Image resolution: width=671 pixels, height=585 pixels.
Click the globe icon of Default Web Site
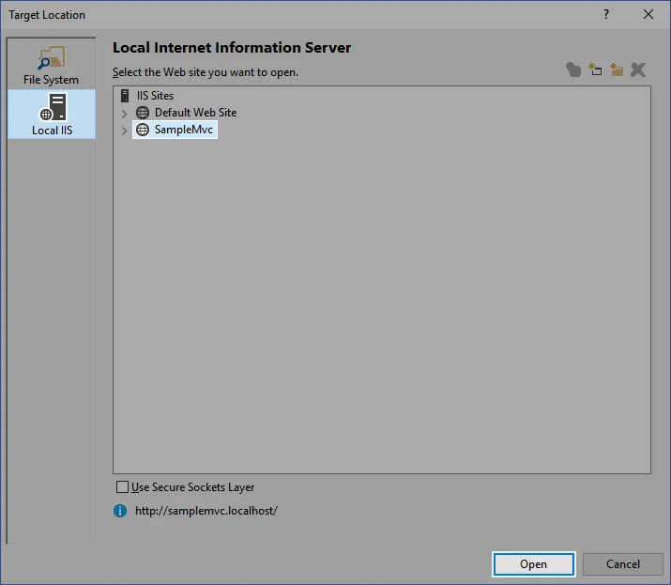coord(143,113)
